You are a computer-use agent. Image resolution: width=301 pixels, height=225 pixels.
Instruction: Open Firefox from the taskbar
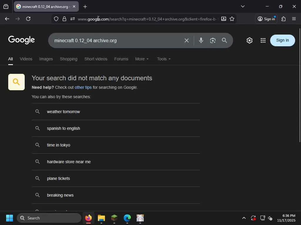pos(88,218)
